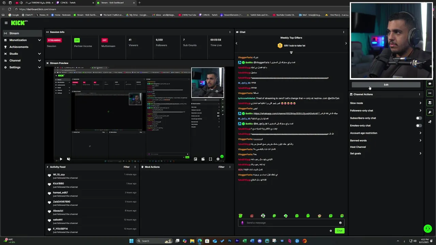436x245 pixels.
Task: Select Stream in left sidebar
Action: [22, 33]
